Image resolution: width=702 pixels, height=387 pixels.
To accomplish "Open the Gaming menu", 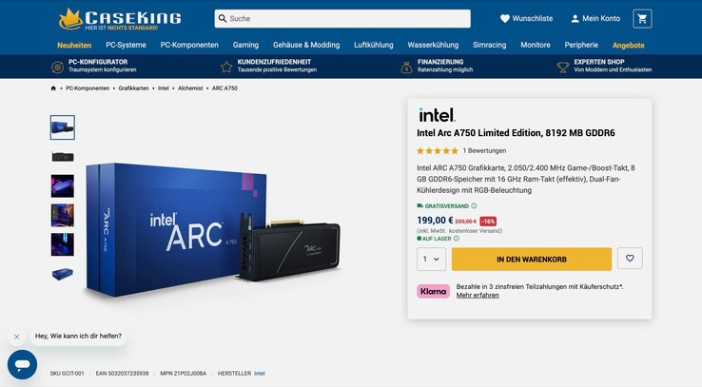I will 245,45.
